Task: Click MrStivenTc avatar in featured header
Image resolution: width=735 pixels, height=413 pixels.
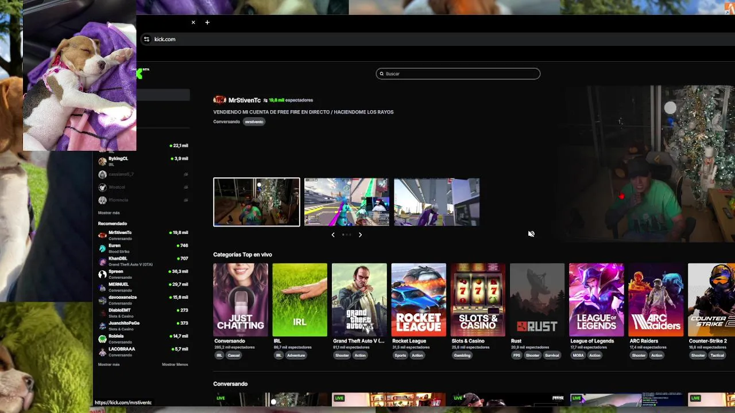Action: click(x=219, y=100)
